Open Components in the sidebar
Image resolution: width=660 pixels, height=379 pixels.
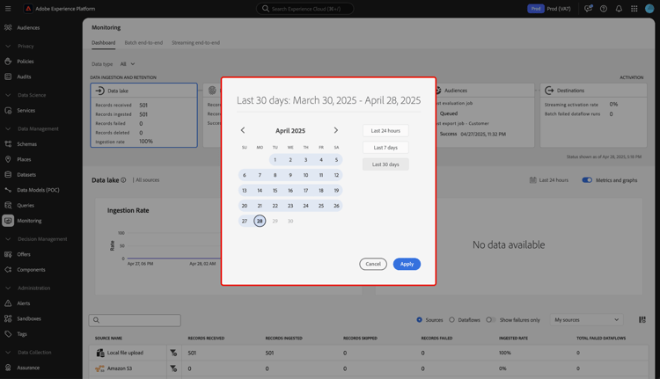(x=31, y=270)
